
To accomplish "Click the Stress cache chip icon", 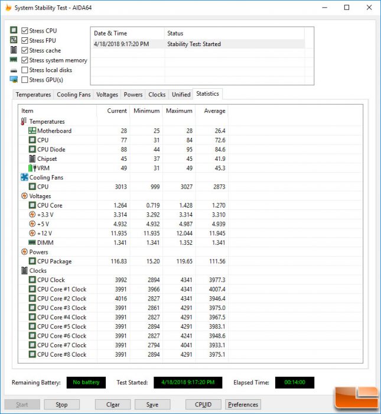I will pos(14,50).
